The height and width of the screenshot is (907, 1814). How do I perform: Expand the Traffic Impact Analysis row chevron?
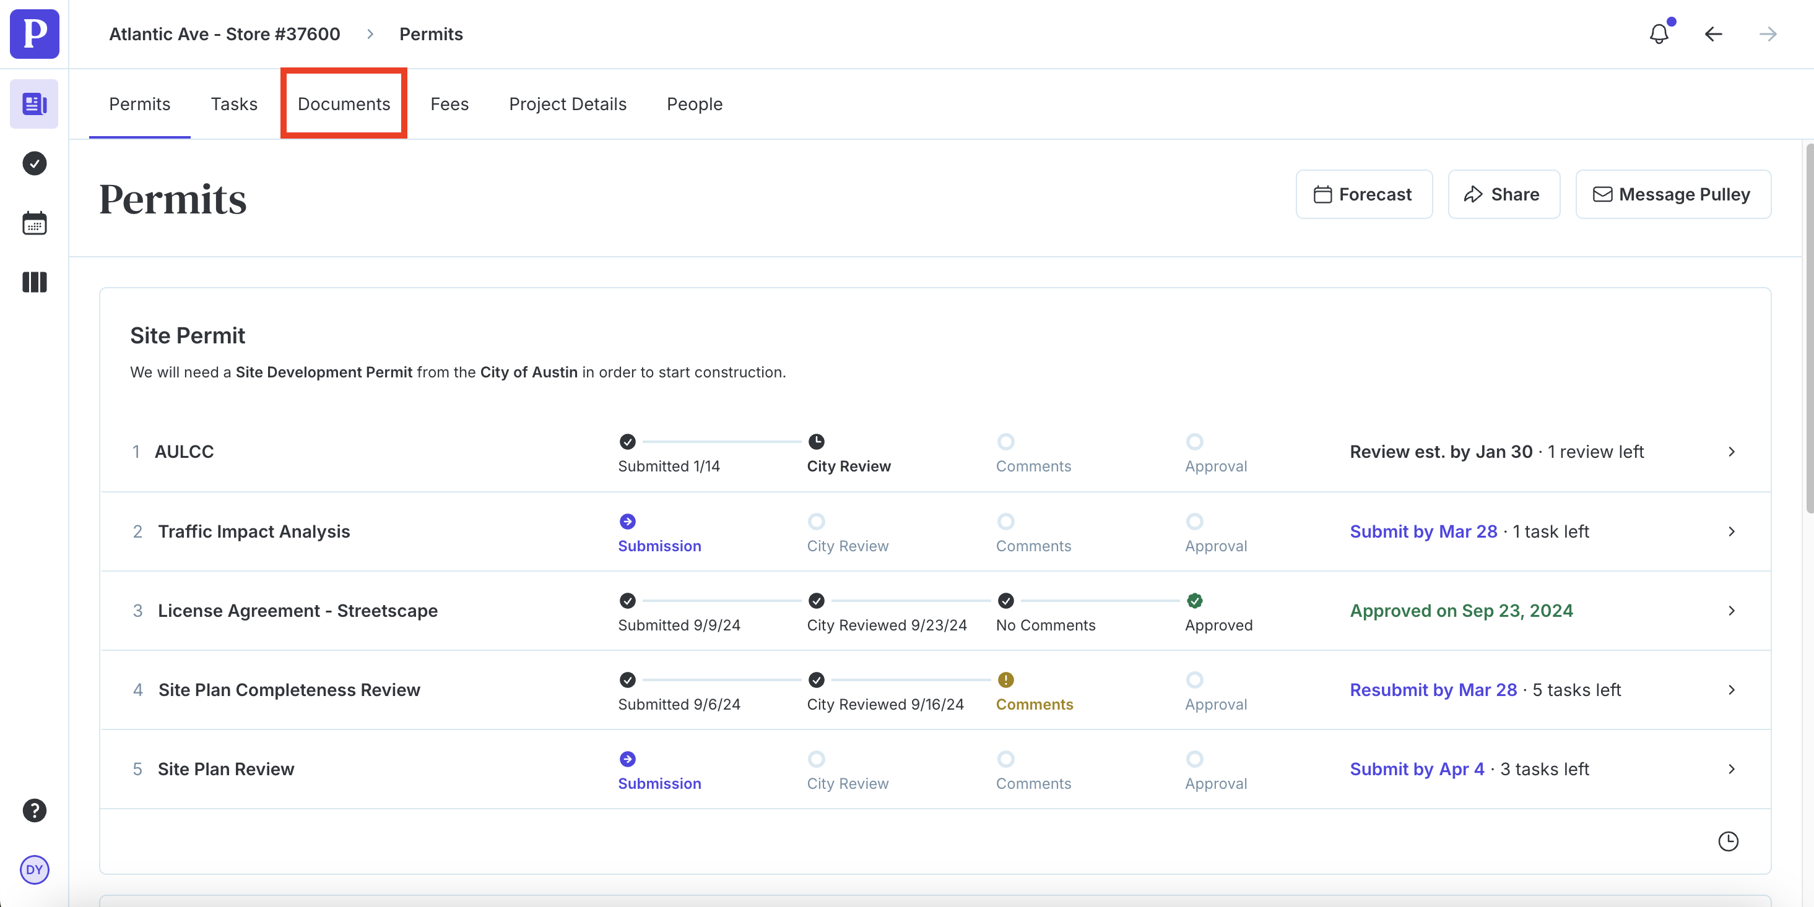(1732, 531)
